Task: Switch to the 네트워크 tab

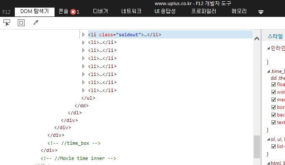Action: (131, 11)
